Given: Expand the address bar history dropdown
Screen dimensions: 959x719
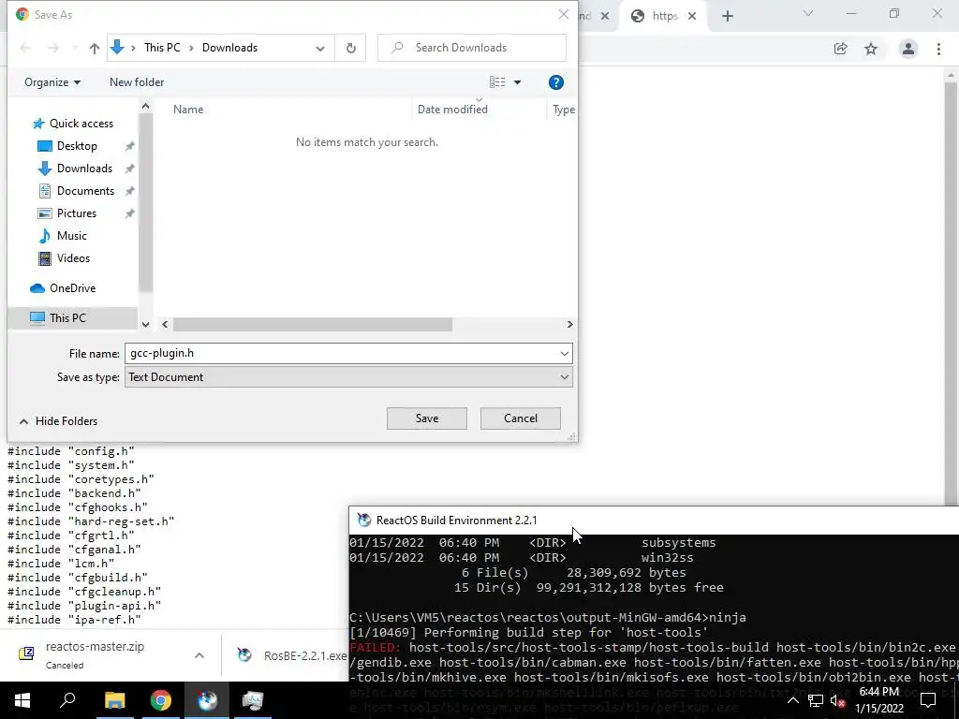Looking at the screenshot, I should 320,49.
